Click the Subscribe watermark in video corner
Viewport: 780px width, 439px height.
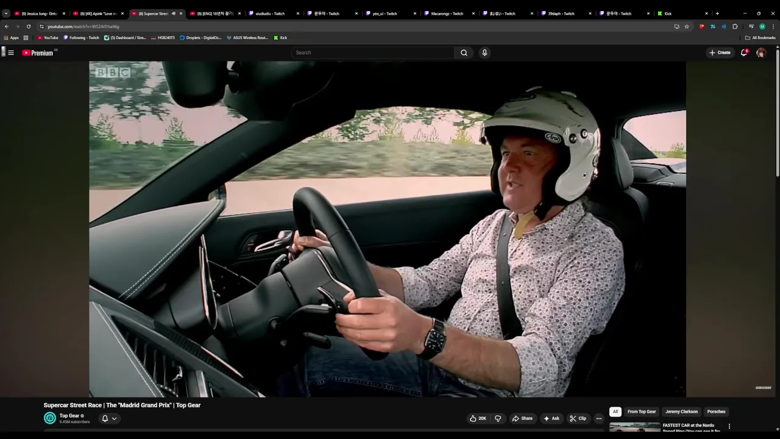pos(764,388)
